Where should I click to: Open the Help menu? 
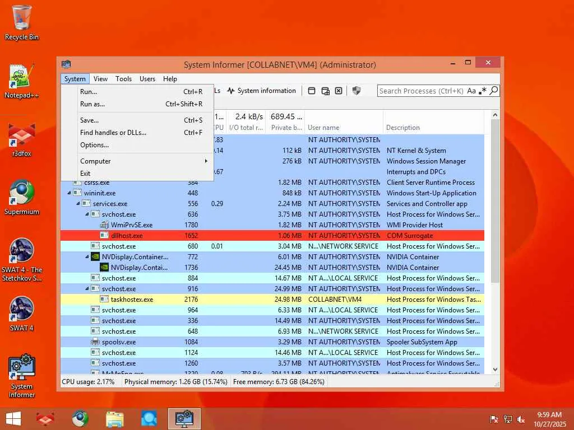[170, 78]
